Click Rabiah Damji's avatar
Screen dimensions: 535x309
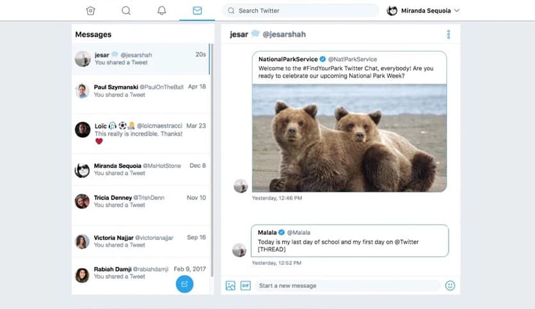pos(82,275)
